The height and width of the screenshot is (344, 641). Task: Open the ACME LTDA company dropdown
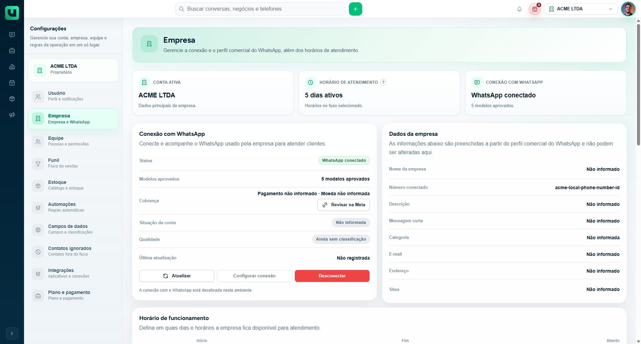[581, 9]
